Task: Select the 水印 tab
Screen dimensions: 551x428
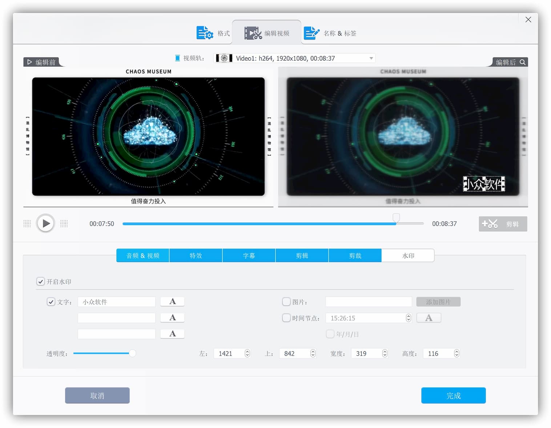Action: pos(408,255)
